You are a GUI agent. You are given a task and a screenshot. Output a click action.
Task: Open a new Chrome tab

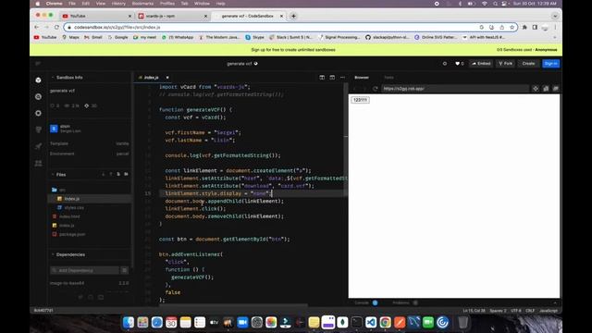point(293,16)
